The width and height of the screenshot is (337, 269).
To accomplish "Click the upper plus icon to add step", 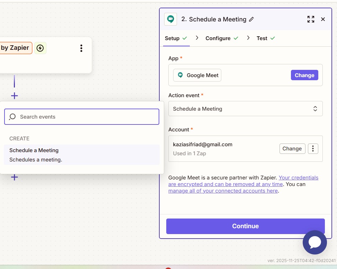I will [x=14, y=96].
